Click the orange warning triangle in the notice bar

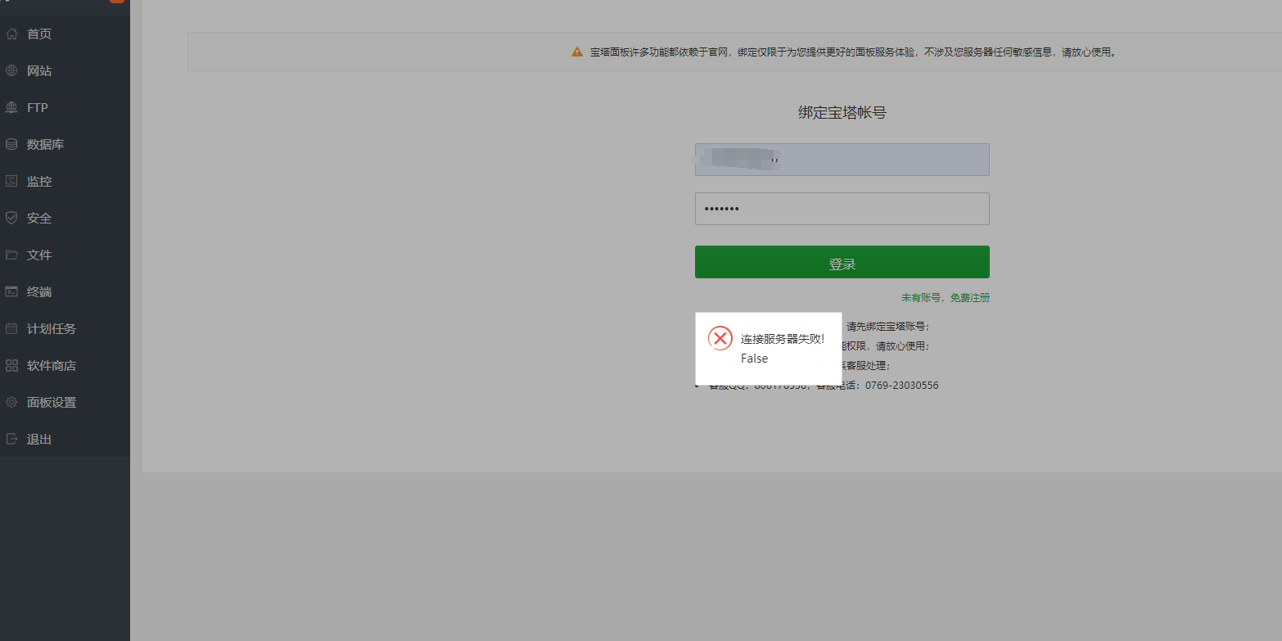point(577,52)
